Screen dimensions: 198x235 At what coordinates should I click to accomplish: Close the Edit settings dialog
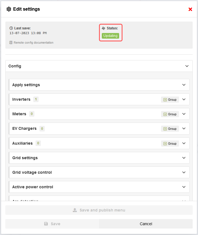point(190,9)
